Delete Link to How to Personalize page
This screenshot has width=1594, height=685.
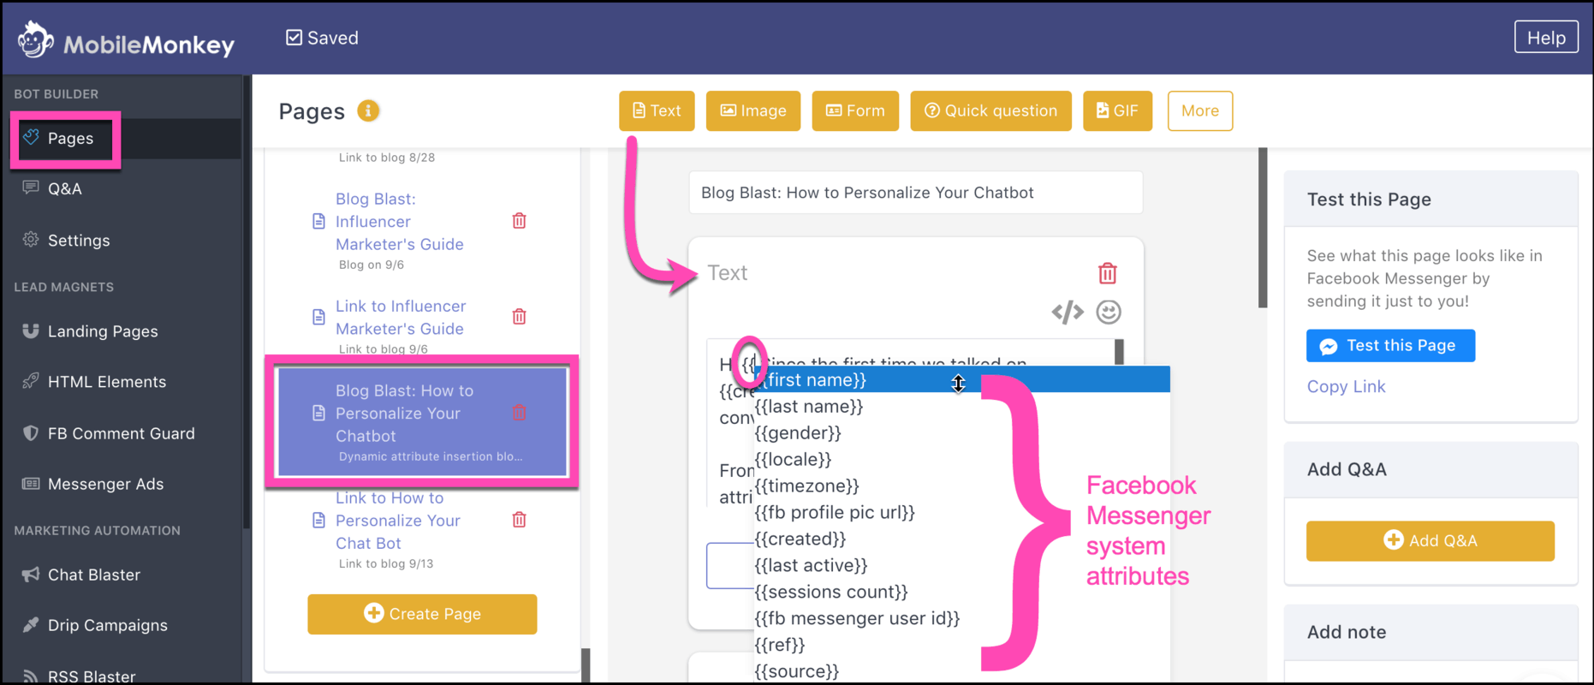(x=519, y=520)
